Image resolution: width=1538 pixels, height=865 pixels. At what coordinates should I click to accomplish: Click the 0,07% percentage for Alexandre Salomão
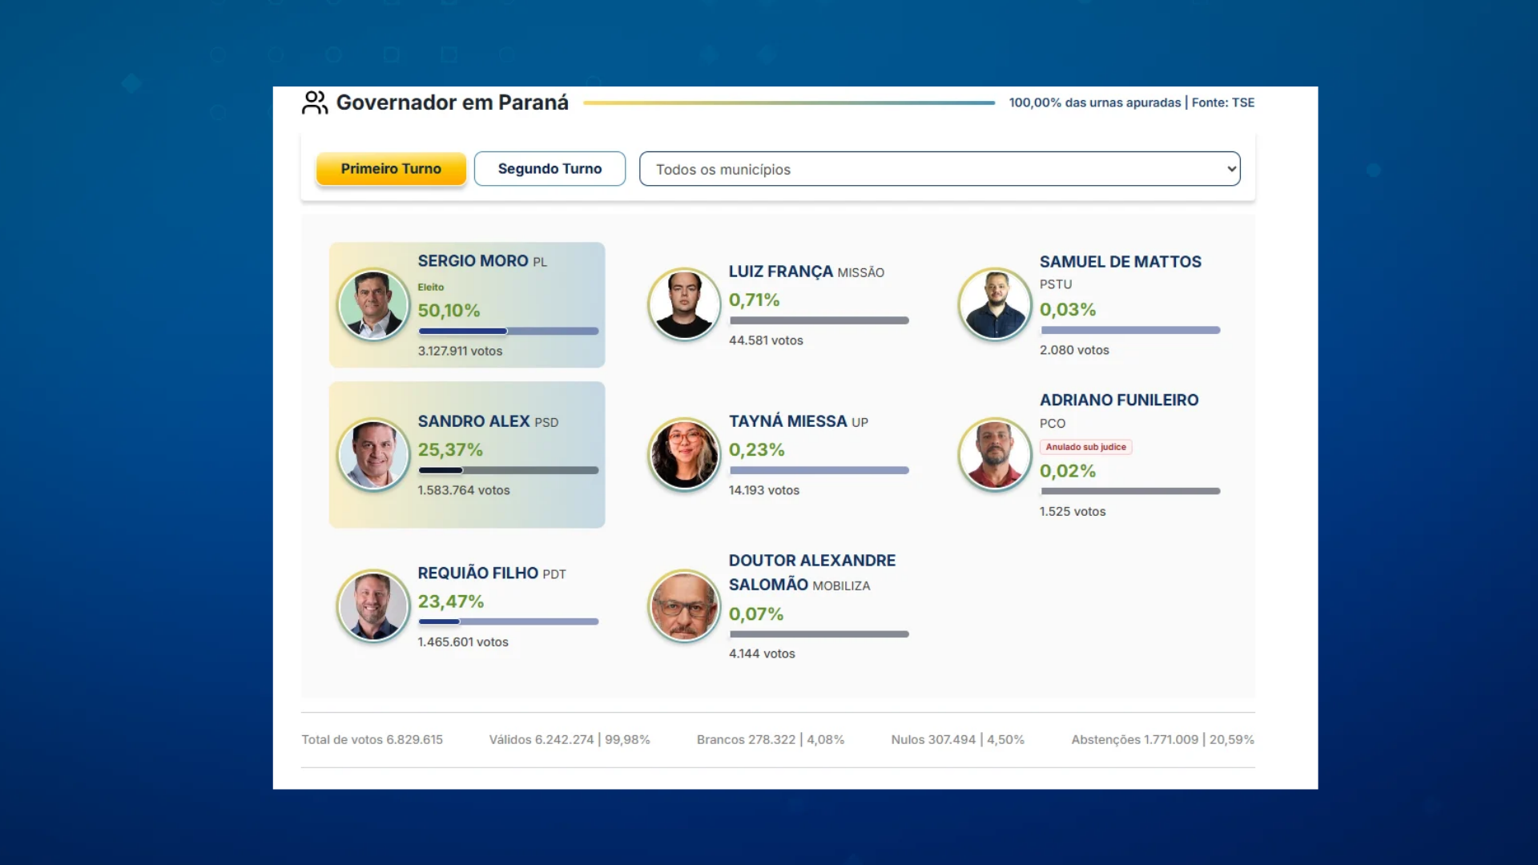point(756,614)
